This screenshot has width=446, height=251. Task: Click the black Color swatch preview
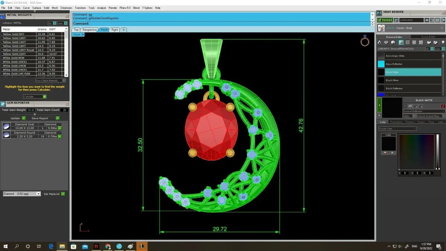click(388, 144)
